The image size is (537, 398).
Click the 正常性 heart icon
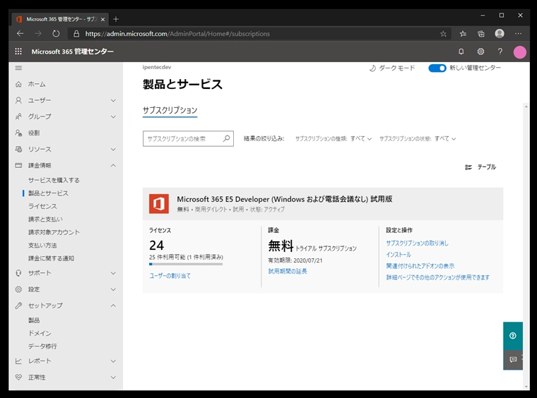pos(18,377)
